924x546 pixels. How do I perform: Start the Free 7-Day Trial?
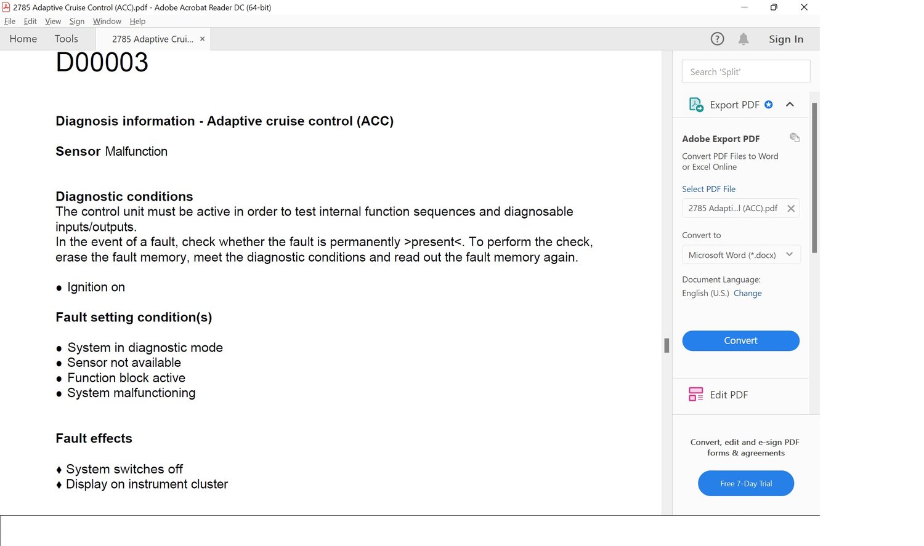pyautogui.click(x=745, y=483)
